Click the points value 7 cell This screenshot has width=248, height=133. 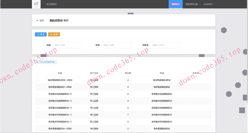(x=128, y=115)
